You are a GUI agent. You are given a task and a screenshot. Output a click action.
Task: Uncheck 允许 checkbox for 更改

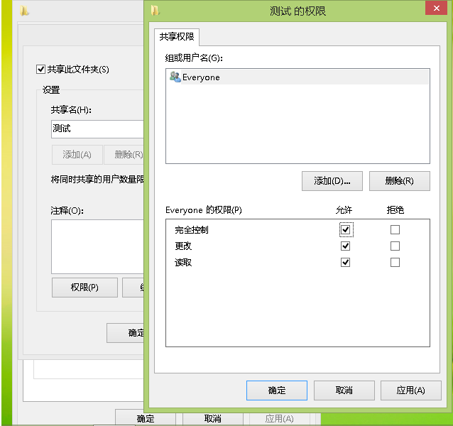click(x=346, y=246)
